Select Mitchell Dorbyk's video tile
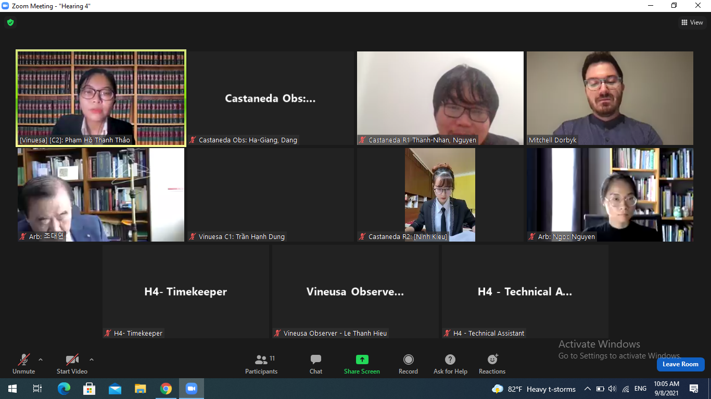 (610, 98)
